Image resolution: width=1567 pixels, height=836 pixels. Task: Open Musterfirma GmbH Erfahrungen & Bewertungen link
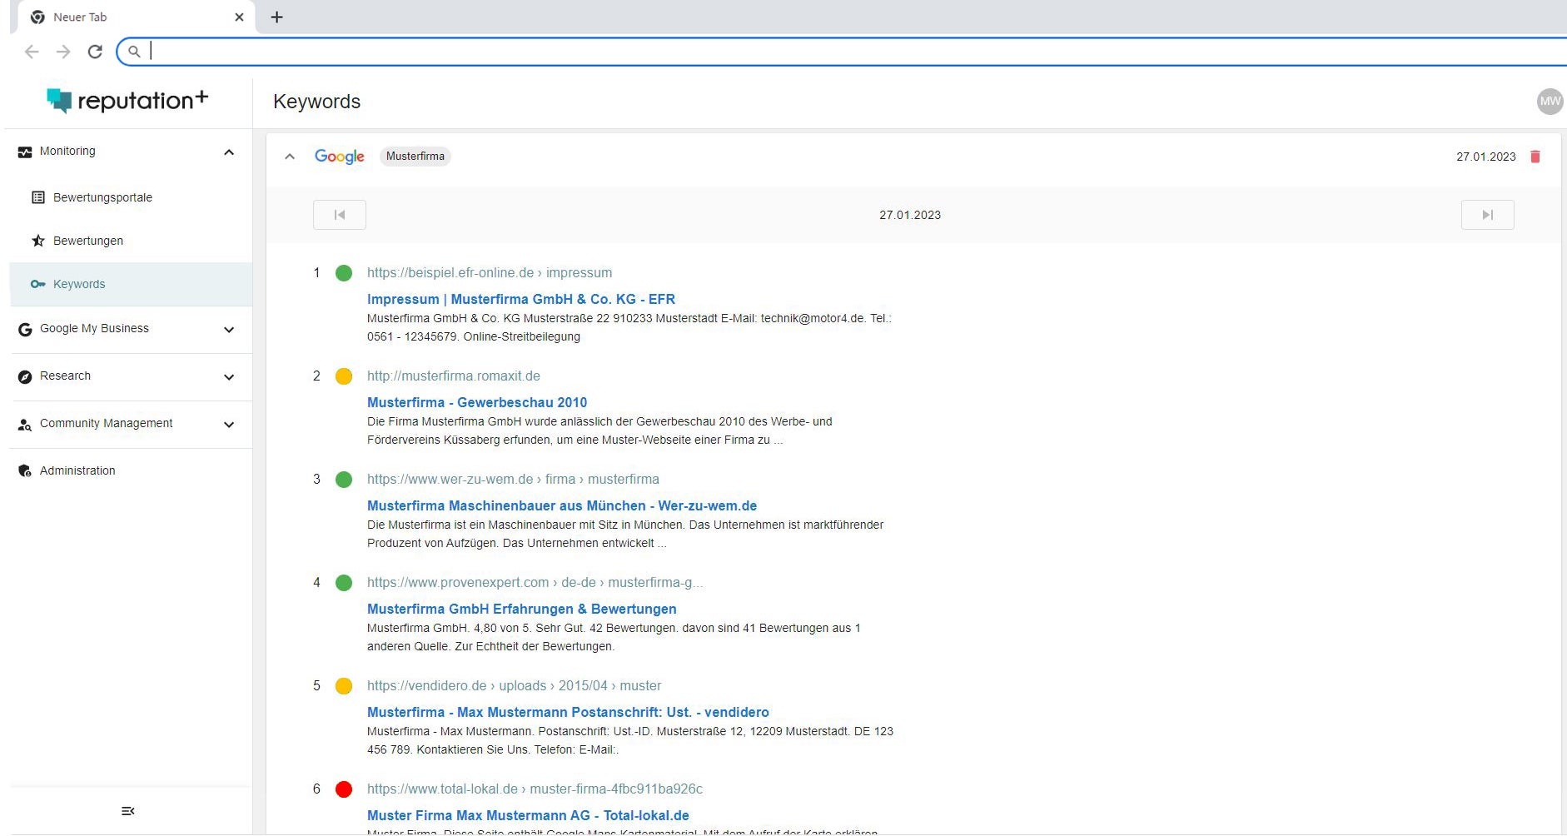tap(522, 609)
